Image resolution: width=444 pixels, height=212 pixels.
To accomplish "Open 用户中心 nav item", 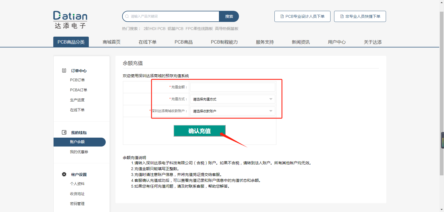I will [x=337, y=42].
